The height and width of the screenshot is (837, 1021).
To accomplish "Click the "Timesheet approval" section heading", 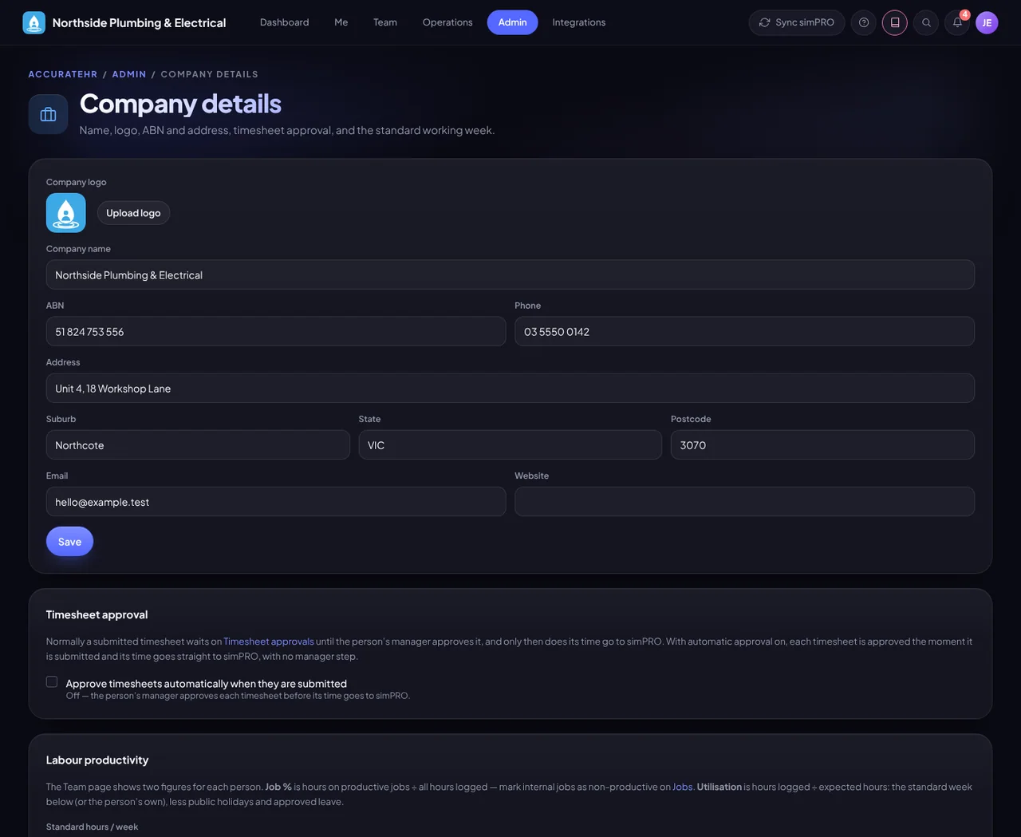I will click(x=97, y=614).
